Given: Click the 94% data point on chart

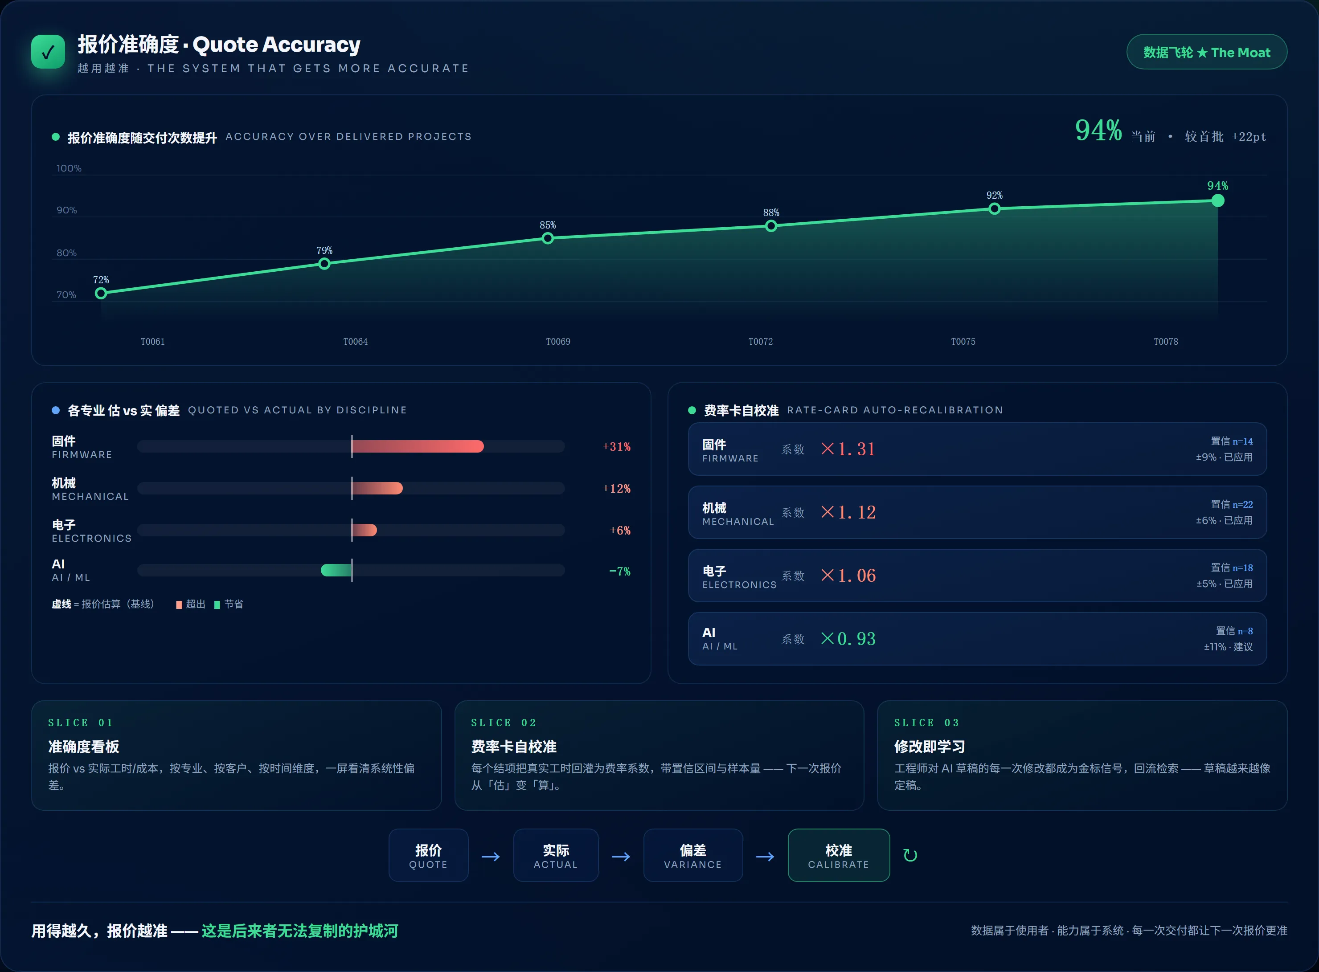Looking at the screenshot, I should (1218, 200).
